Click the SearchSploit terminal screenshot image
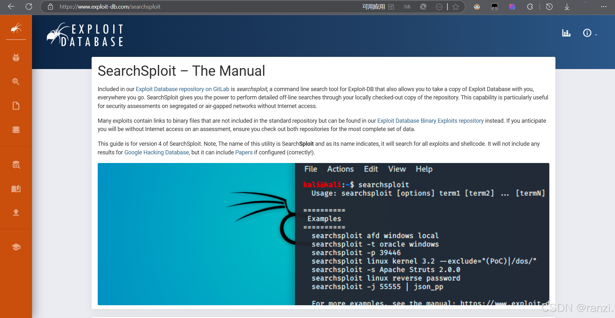This screenshot has width=615, height=318. tap(324, 234)
